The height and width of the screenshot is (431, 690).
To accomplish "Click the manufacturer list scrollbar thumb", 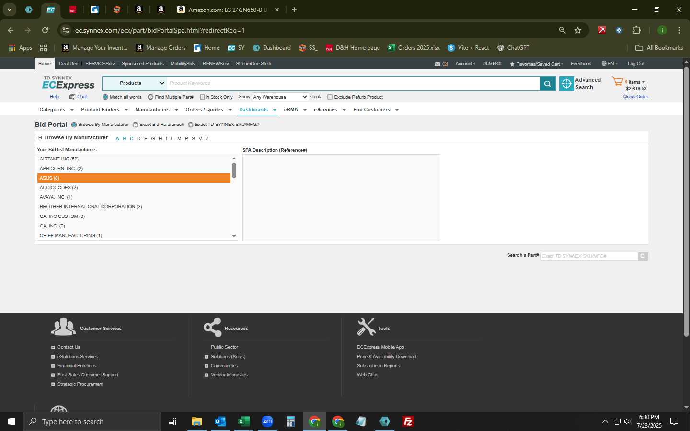I will tap(234, 170).
